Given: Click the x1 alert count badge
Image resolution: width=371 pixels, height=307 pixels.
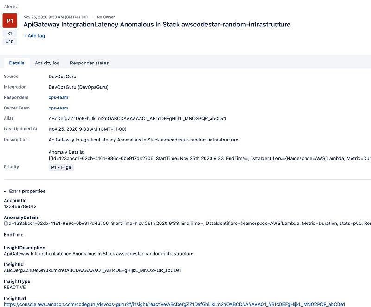Looking at the screenshot, I should [10, 33].
